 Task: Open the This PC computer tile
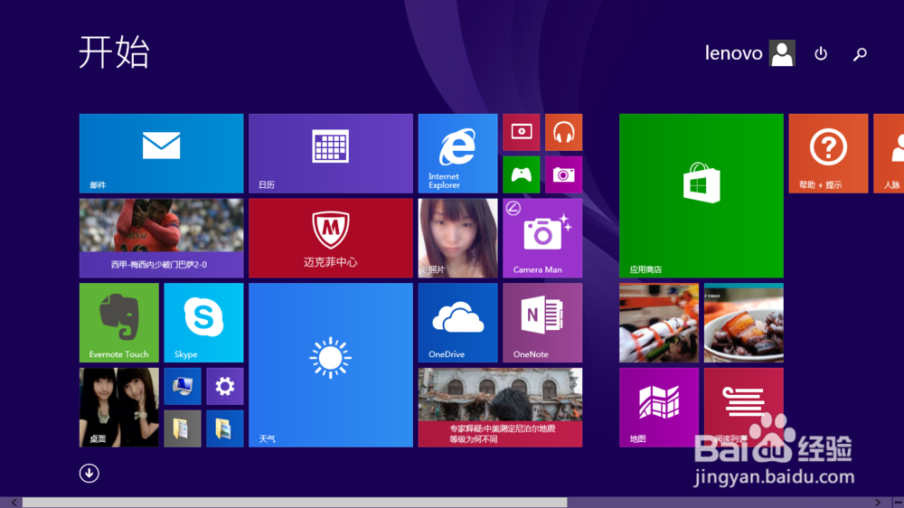coord(183,386)
